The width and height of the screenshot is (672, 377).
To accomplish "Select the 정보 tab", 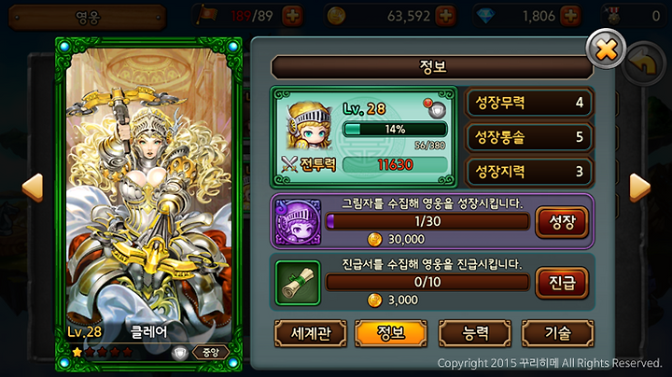I will click(391, 333).
